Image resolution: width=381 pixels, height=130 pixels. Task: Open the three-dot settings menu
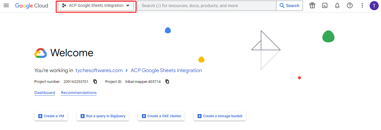362,6
